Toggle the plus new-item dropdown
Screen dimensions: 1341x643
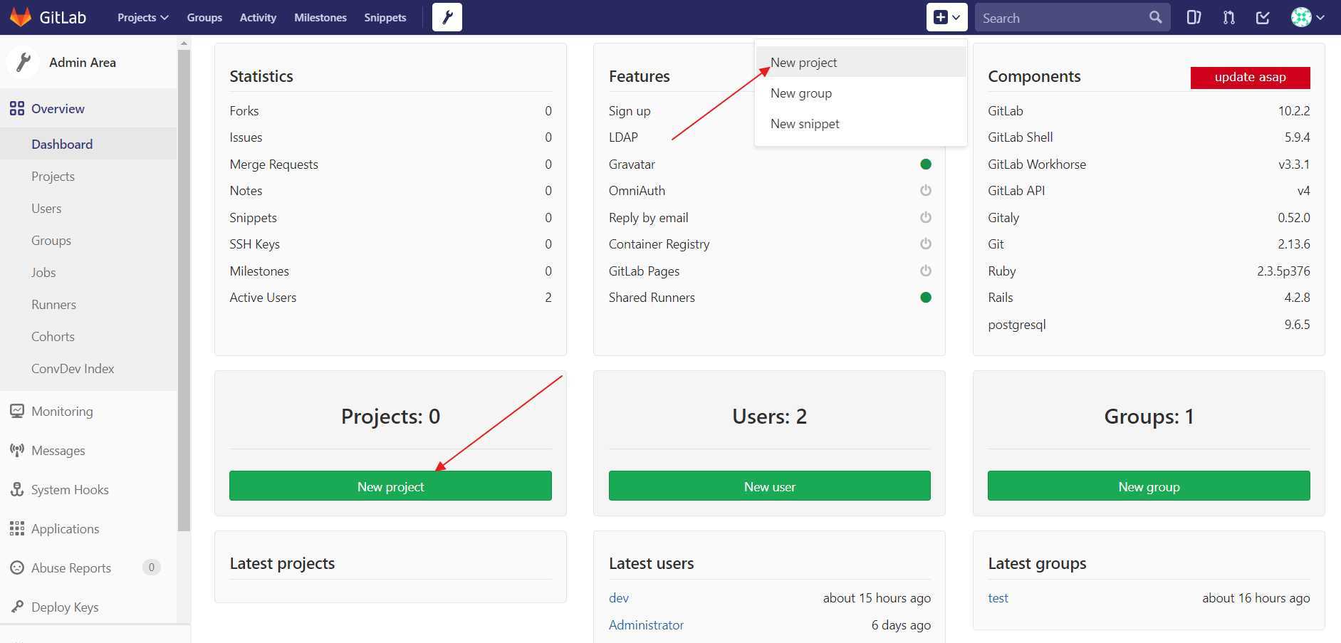[x=947, y=17]
